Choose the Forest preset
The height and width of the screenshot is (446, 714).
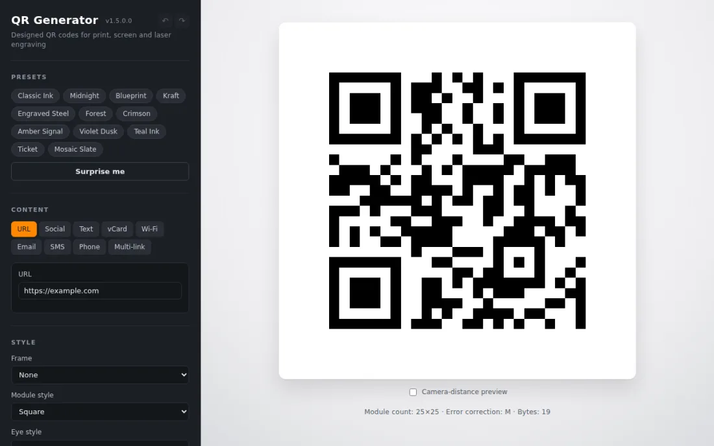click(x=95, y=113)
